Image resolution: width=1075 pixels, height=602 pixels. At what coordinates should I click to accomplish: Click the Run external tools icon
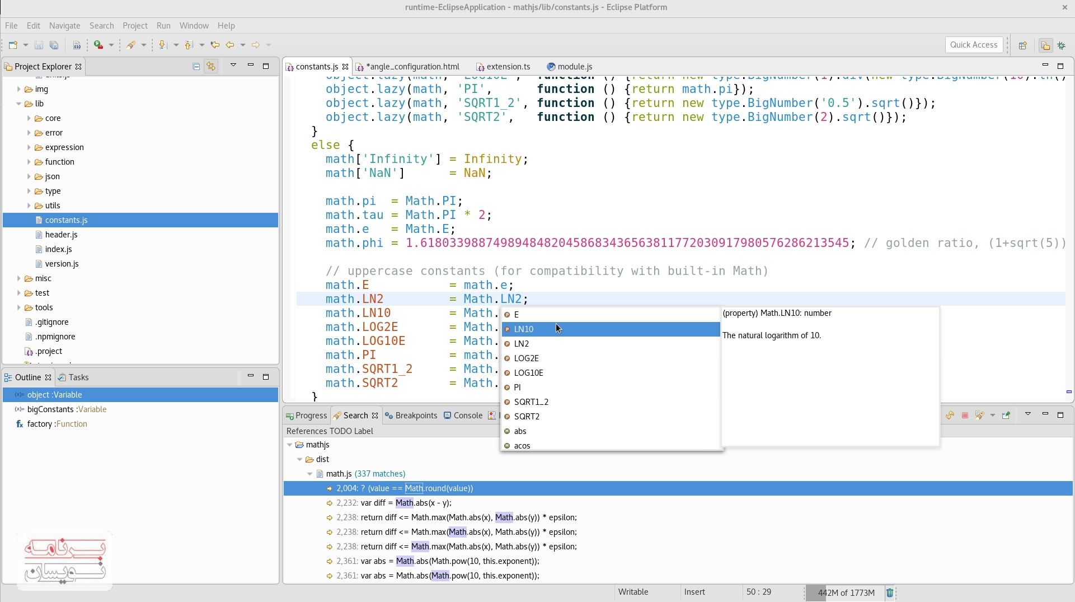point(98,45)
